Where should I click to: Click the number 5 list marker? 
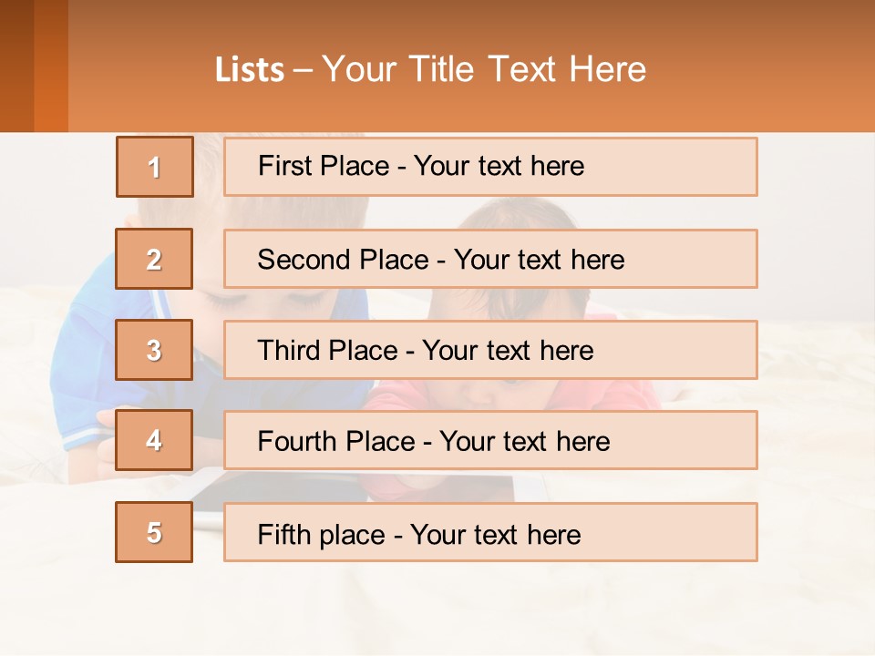point(154,533)
